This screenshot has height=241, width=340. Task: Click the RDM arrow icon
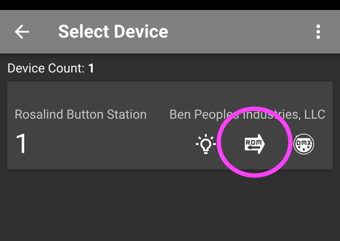(254, 144)
